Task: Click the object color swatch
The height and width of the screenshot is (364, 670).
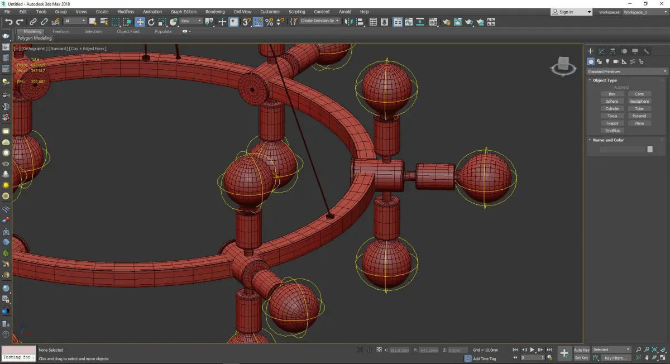Action: [x=650, y=149]
